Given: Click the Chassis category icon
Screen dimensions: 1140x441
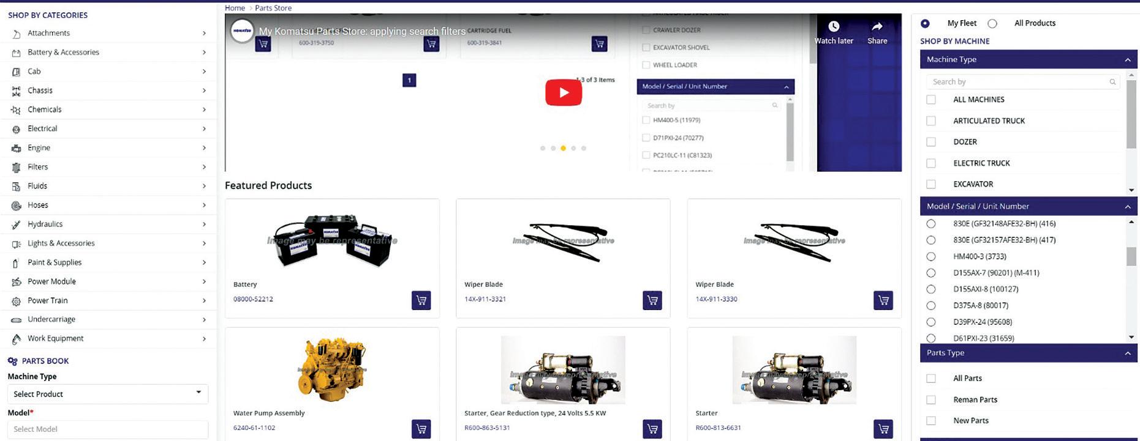Looking at the screenshot, I should click(16, 91).
